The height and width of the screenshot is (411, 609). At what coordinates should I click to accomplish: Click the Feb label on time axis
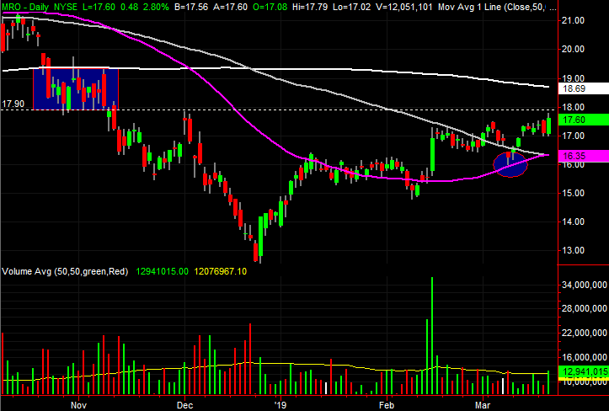[387, 405]
